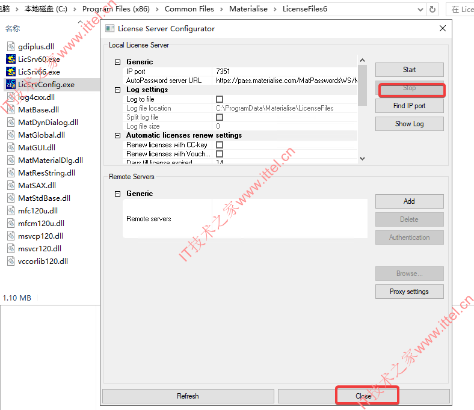
Task: Click the Explorer search box
Action: pos(460,10)
